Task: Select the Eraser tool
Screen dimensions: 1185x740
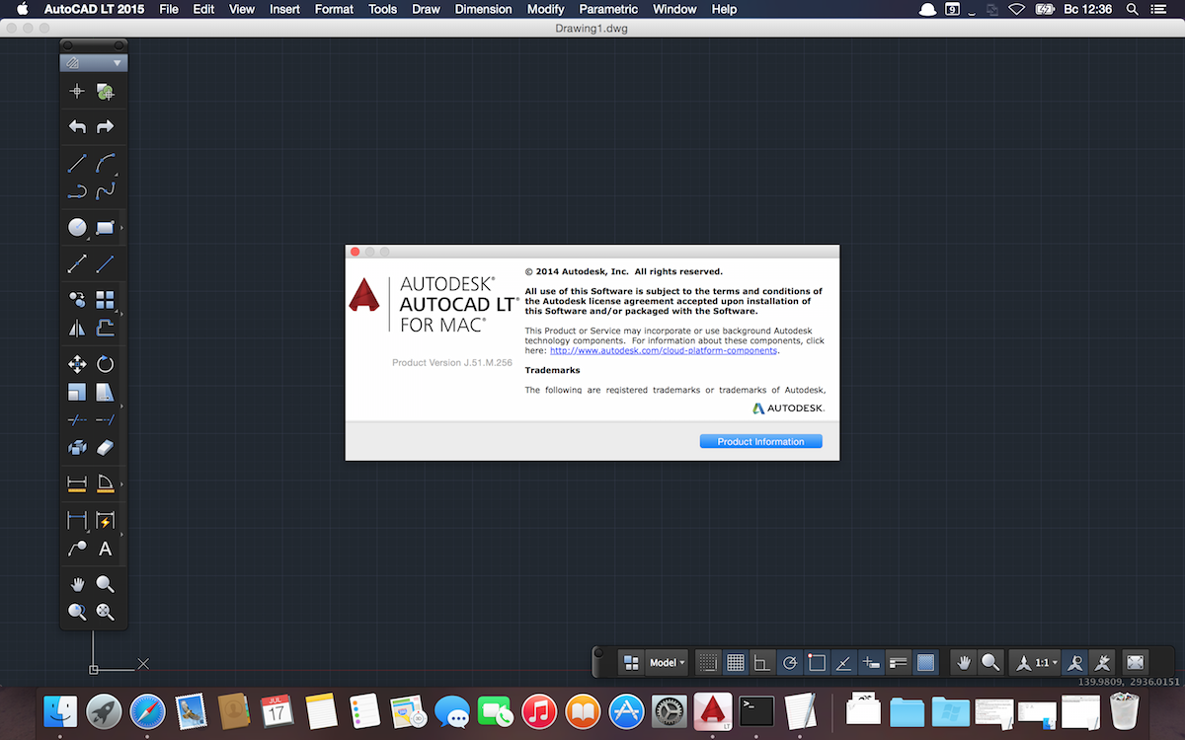Action: tap(105, 448)
